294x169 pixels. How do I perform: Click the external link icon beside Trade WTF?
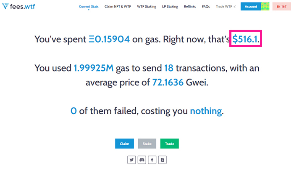click(x=234, y=7)
